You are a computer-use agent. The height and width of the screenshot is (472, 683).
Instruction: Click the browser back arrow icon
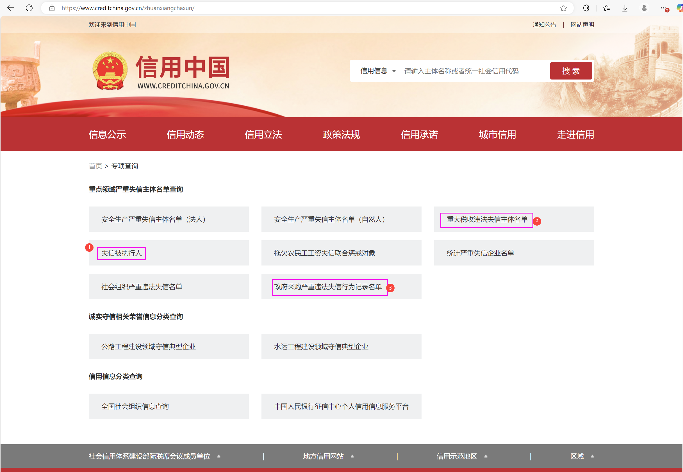point(11,8)
